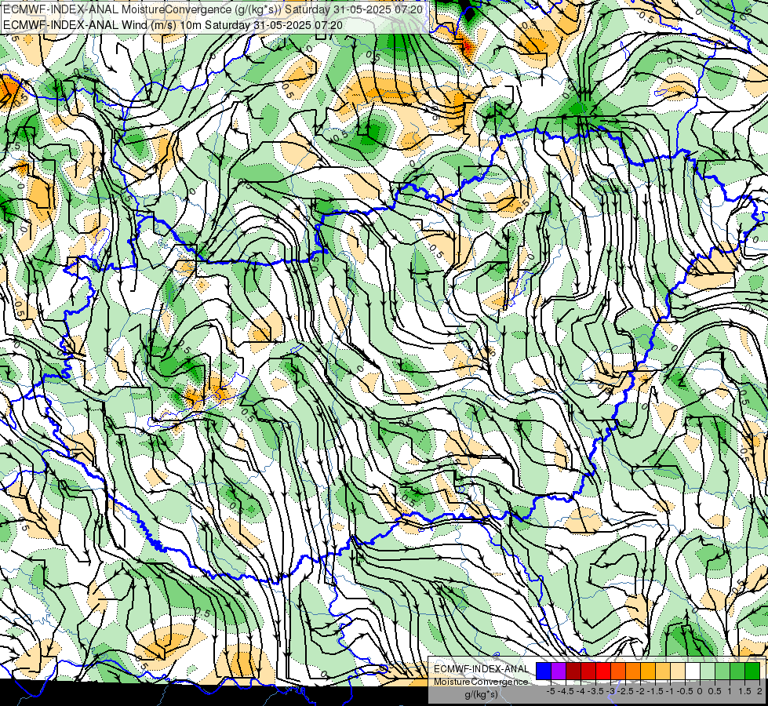Click the MoistureConvergence label in the legend

coord(481,682)
